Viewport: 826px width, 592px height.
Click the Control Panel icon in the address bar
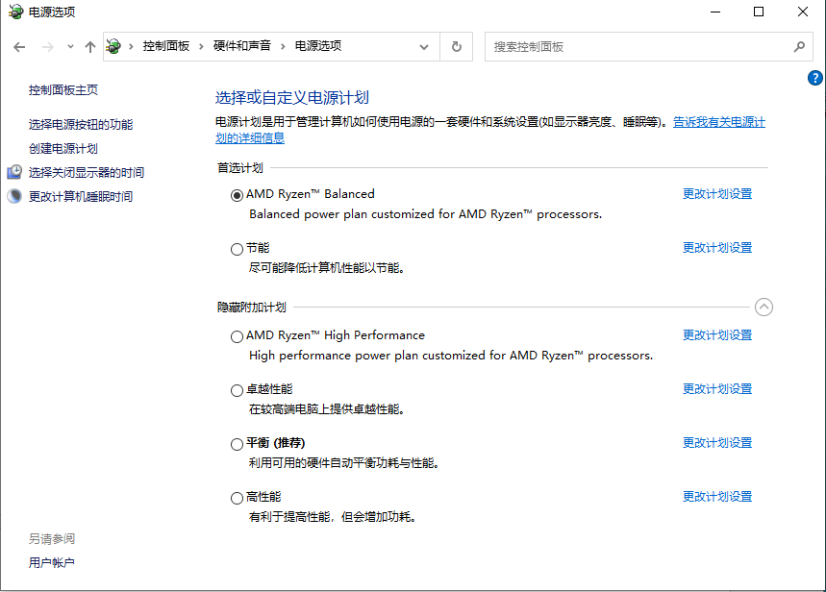113,45
